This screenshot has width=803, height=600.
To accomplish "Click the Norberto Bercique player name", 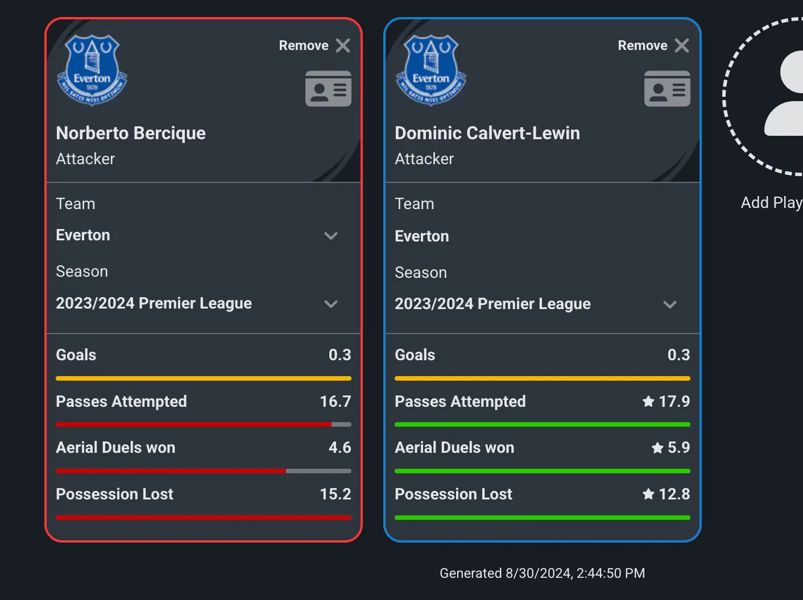I will [x=131, y=133].
